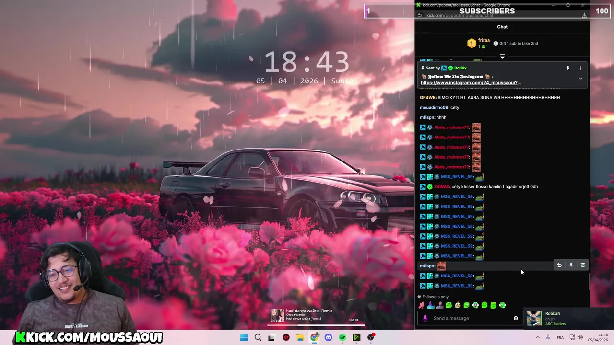Click BotRix username in pinned message
Image resolution: width=614 pixels, height=345 pixels.
pos(460,68)
